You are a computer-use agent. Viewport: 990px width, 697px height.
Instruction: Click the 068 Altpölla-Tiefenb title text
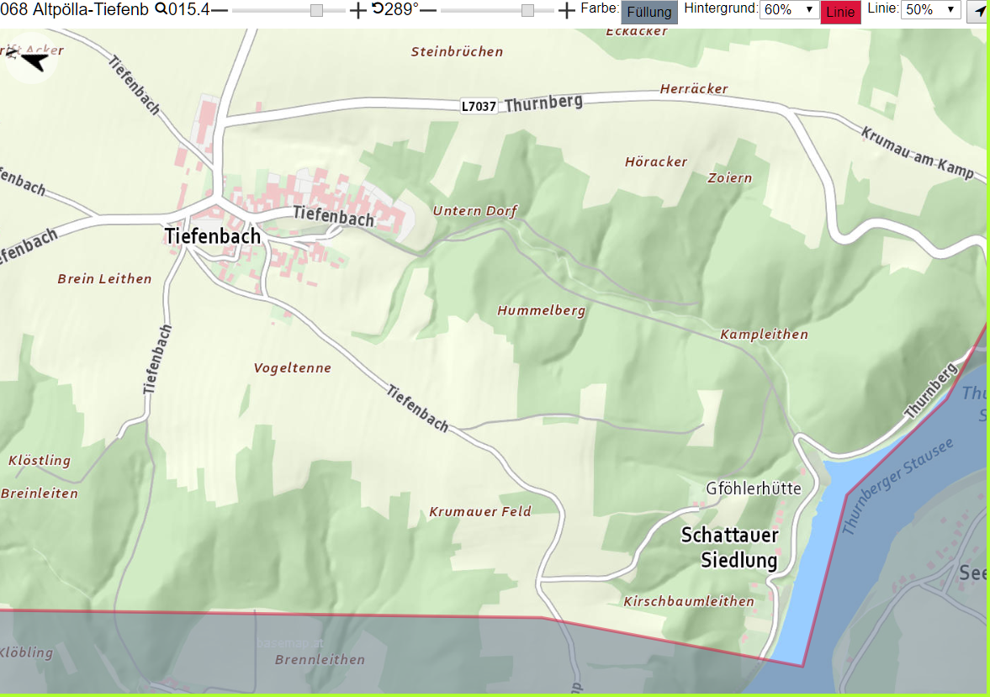coord(75,9)
